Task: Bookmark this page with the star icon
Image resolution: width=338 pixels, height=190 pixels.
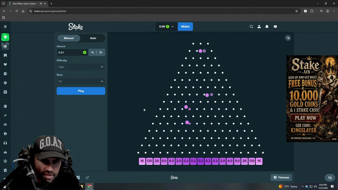Action: click(297, 11)
